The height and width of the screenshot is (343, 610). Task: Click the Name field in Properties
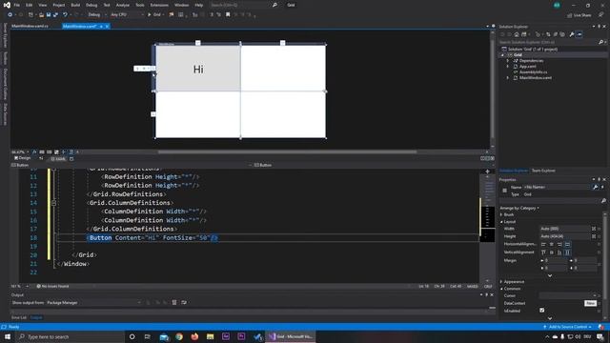click(557, 187)
